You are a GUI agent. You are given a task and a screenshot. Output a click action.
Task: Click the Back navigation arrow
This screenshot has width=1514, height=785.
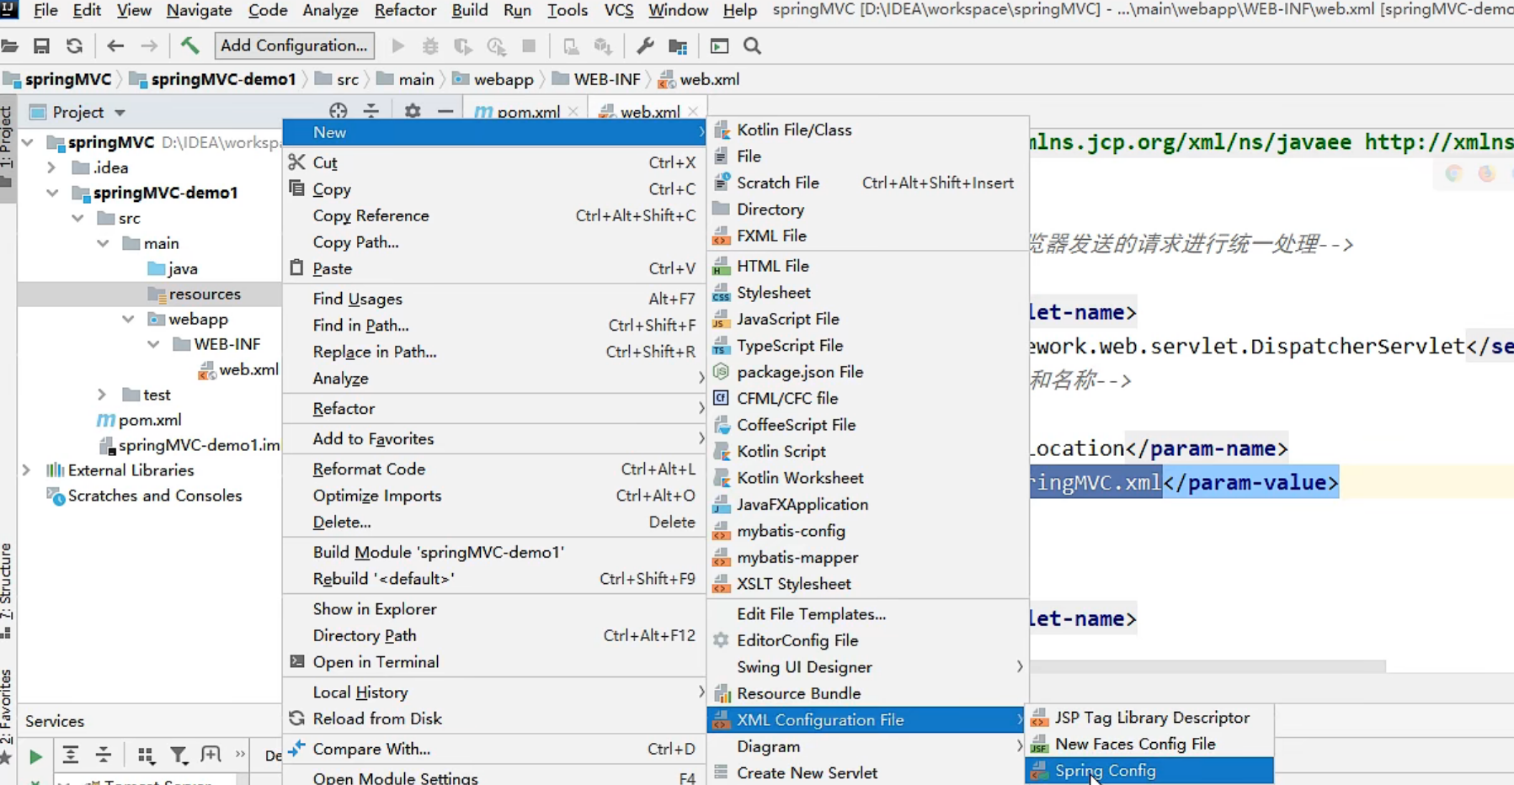pos(115,46)
